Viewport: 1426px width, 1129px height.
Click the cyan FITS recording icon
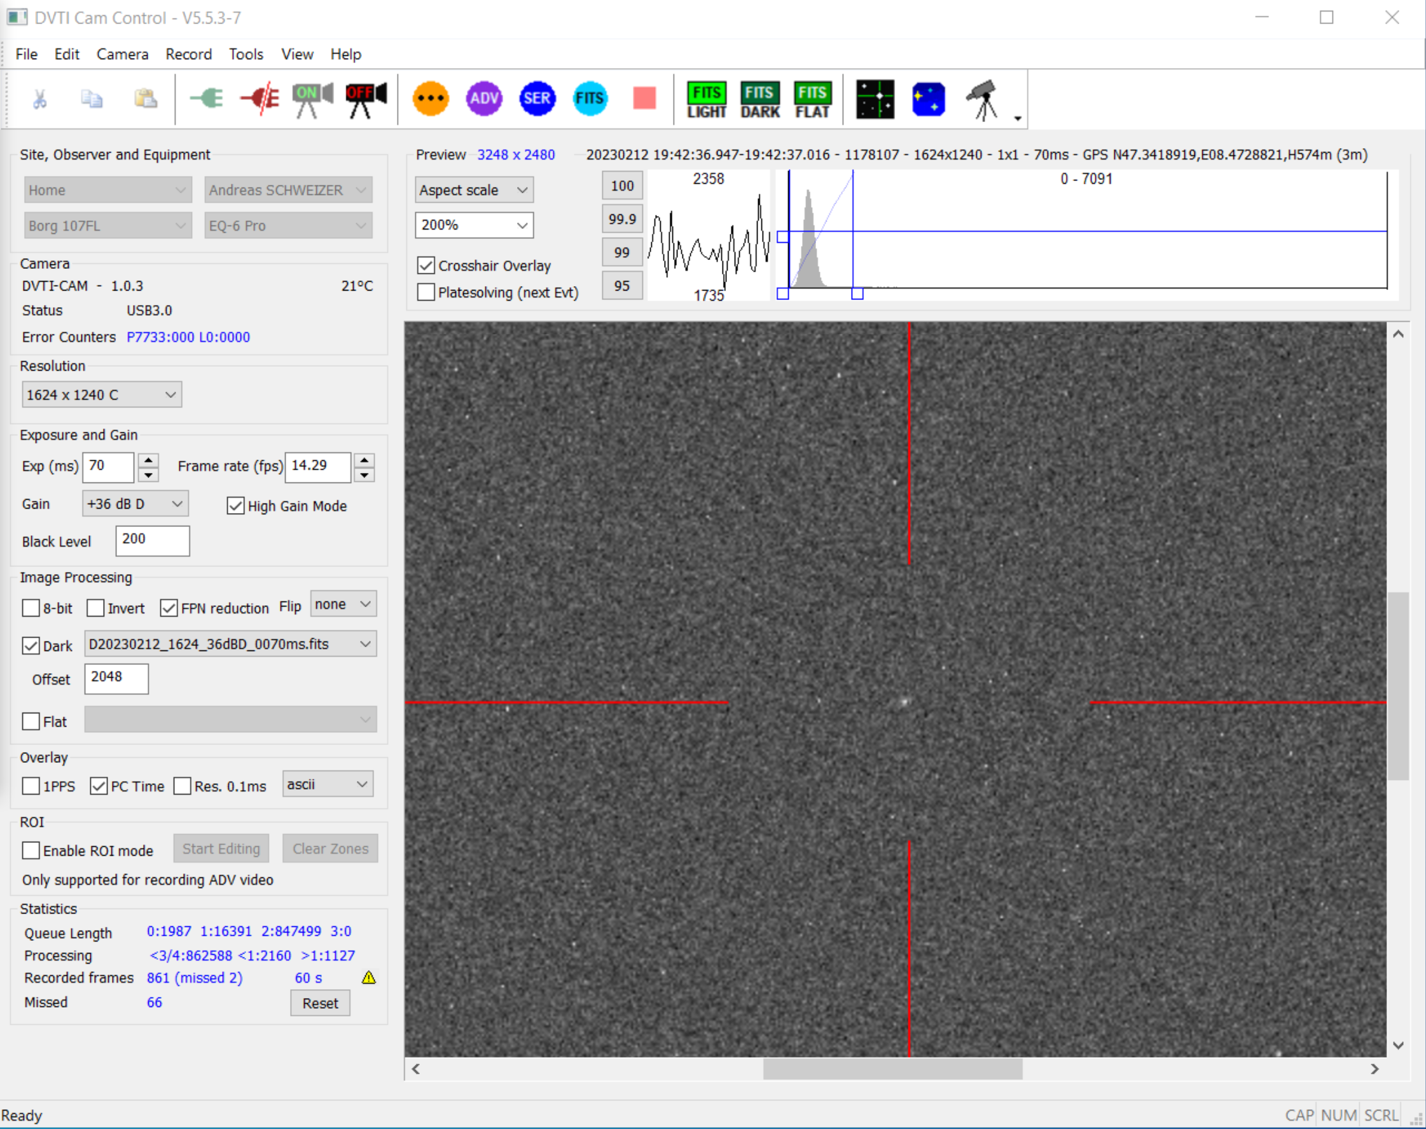590,99
